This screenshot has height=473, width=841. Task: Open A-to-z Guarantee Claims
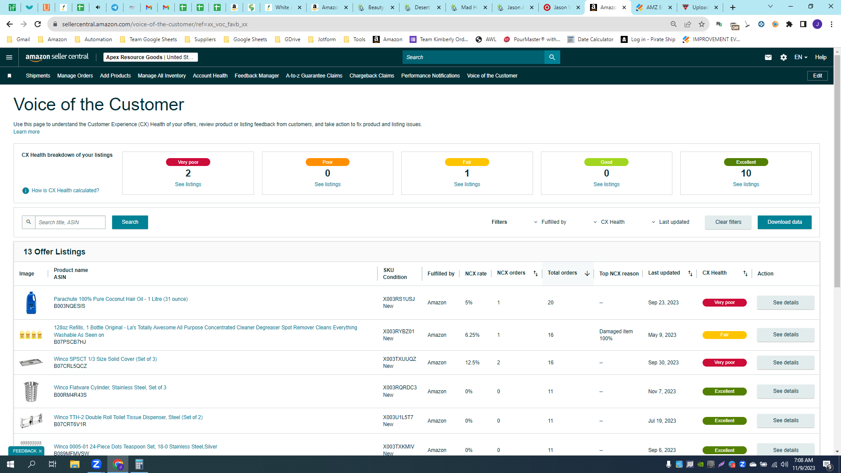(x=314, y=76)
